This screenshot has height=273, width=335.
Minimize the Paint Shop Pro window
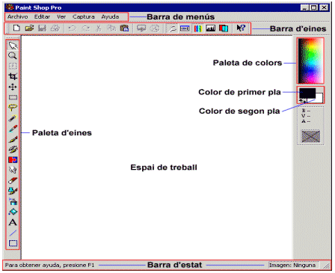[x=305, y=7]
